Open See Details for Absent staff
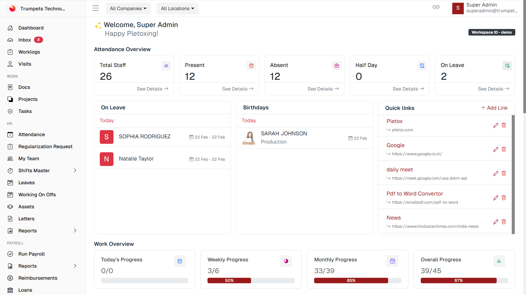 (x=323, y=89)
